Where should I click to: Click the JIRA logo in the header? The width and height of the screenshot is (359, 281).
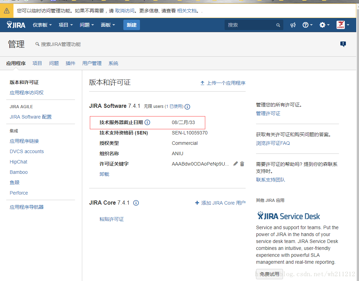16,25
